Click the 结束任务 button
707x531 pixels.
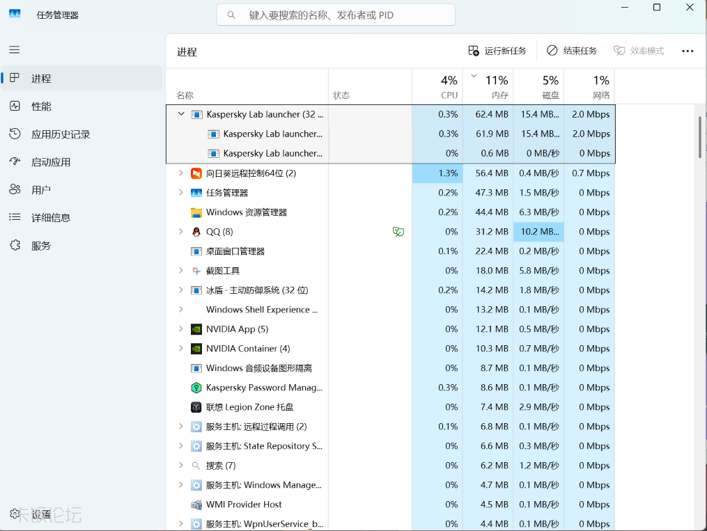pyautogui.click(x=572, y=51)
